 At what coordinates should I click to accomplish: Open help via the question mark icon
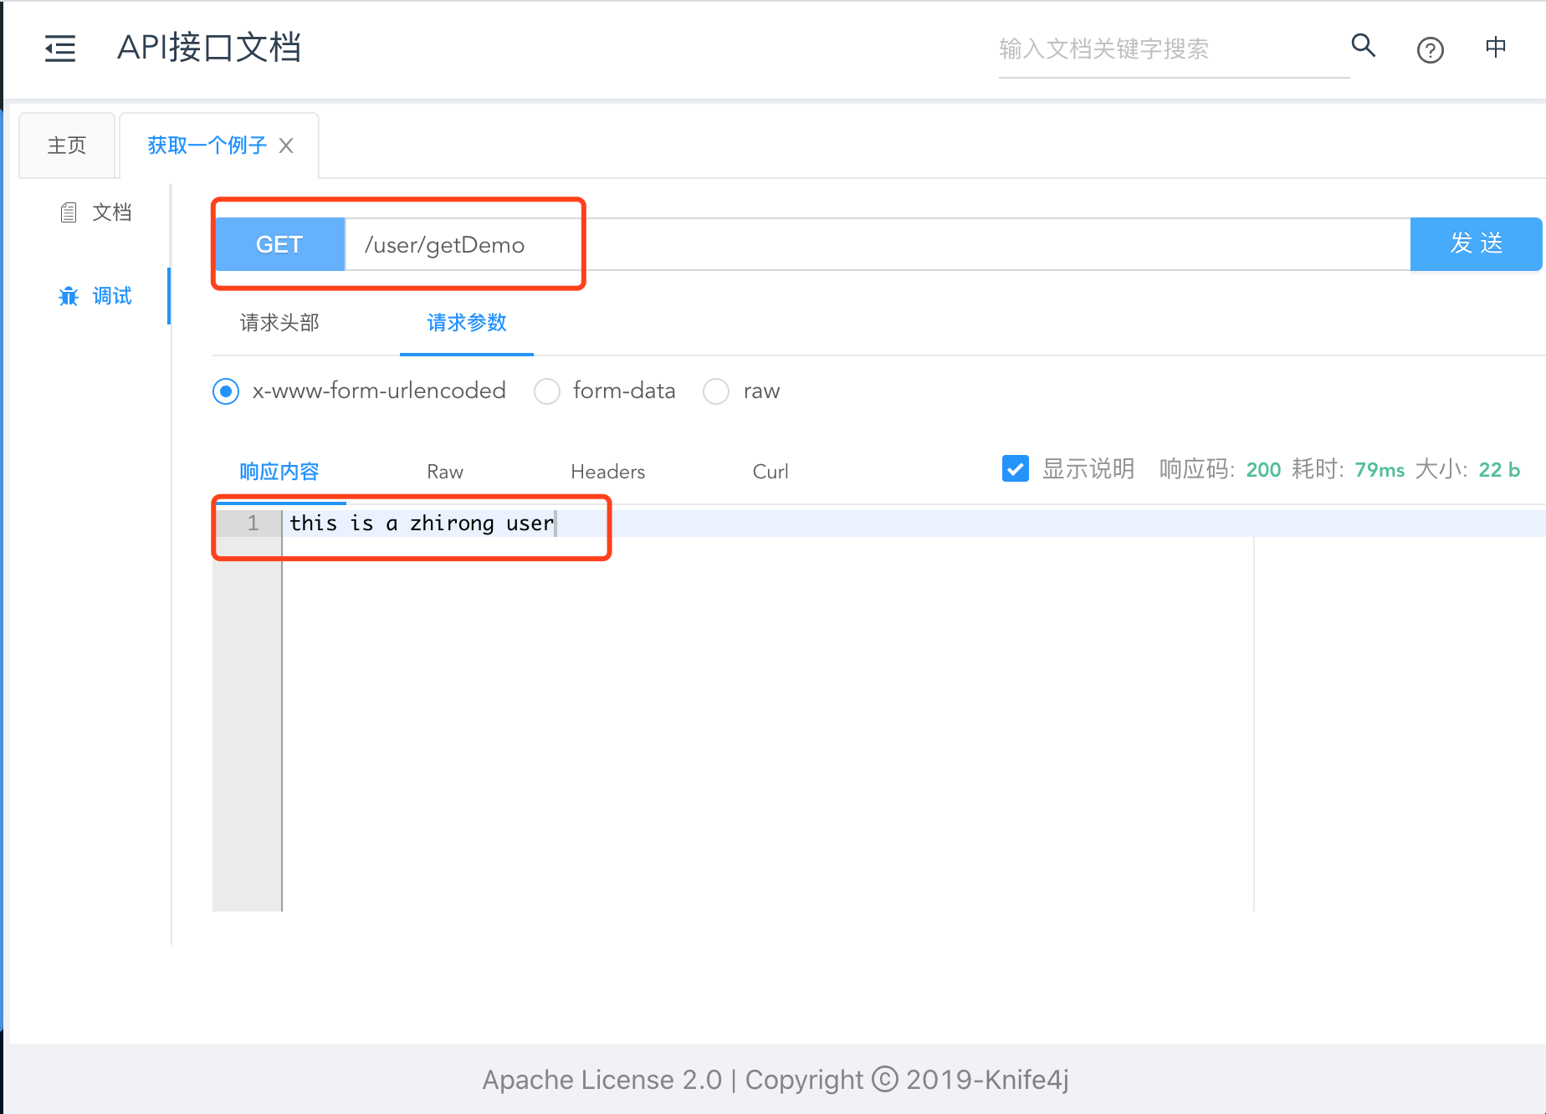[x=1430, y=50]
